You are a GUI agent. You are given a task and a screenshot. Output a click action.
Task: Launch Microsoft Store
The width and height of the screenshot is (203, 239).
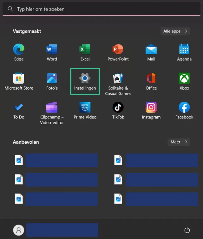[x=19, y=81]
